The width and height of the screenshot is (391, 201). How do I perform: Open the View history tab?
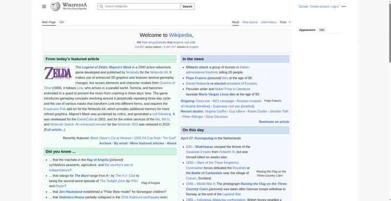click(x=268, y=22)
